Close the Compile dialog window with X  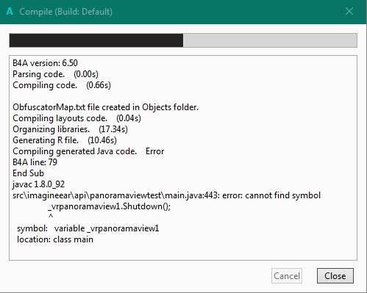(349, 11)
